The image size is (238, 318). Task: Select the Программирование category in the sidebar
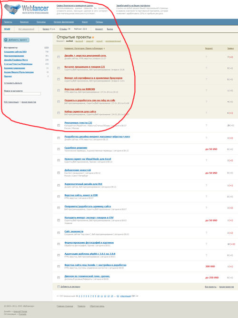[14, 56]
